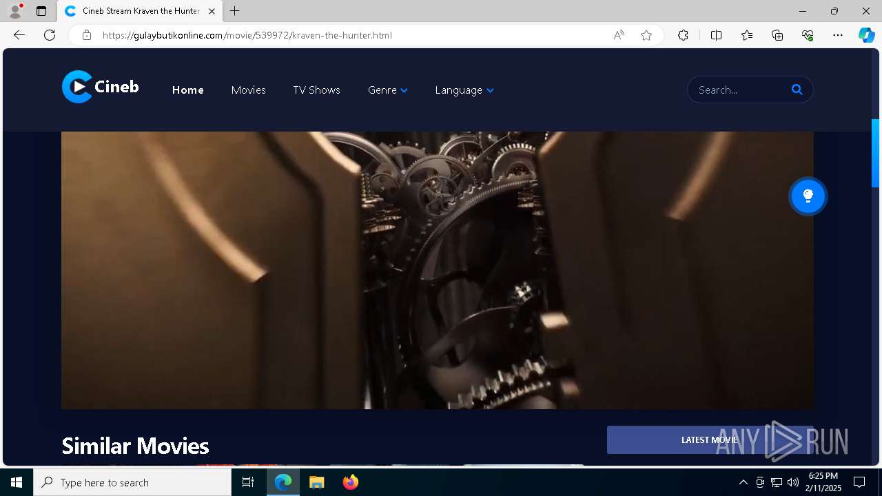Viewport: 882px width, 496px height.
Task: Click the search magnifier icon
Action: click(797, 90)
